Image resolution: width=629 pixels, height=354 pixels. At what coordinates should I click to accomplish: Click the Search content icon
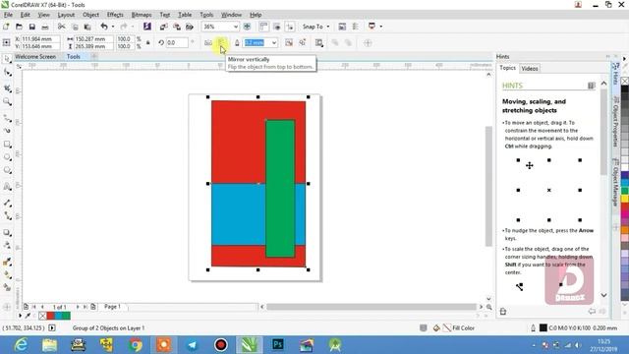click(147, 27)
